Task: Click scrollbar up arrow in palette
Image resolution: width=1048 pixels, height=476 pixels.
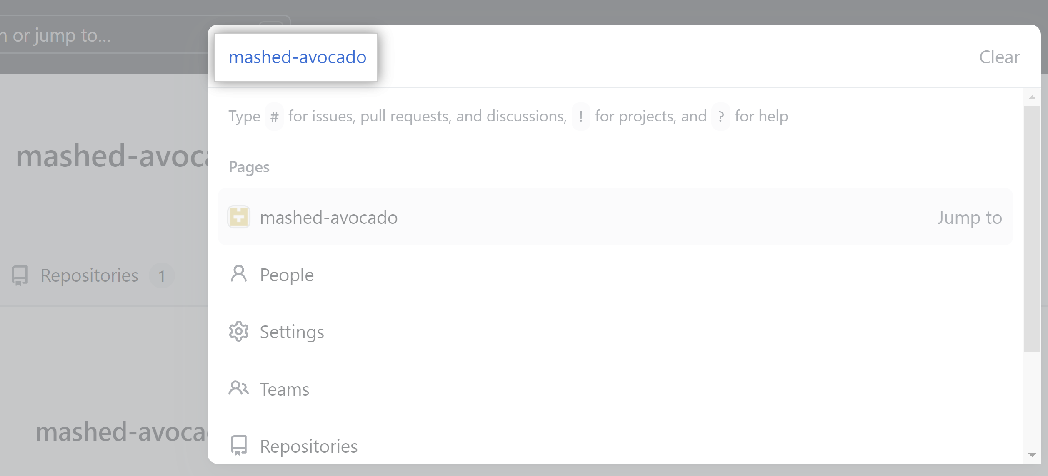Action: click(x=1032, y=97)
